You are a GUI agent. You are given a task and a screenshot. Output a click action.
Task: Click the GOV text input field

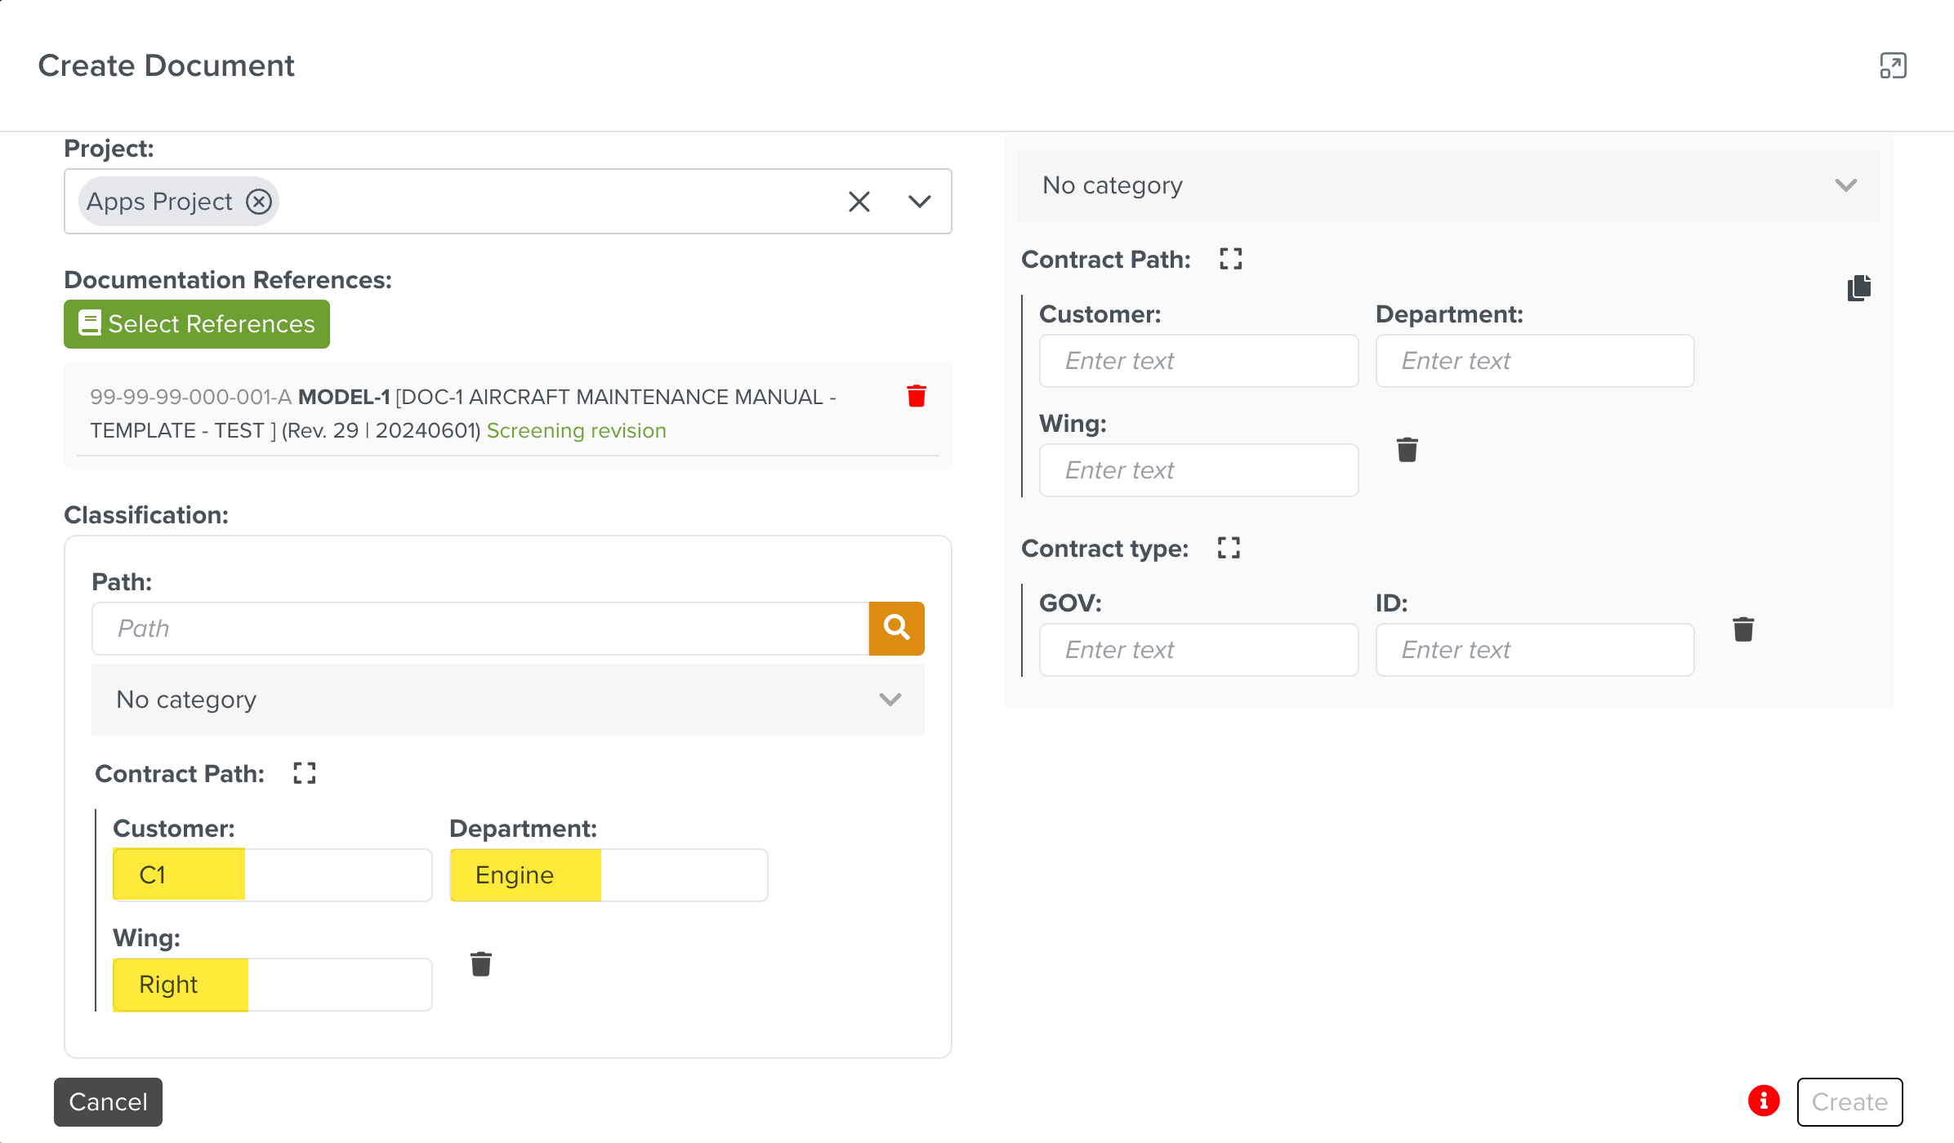point(1198,650)
